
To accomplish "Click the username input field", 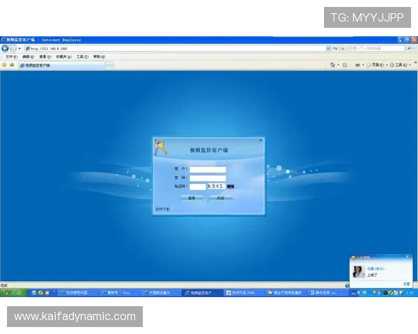I will (208, 169).
